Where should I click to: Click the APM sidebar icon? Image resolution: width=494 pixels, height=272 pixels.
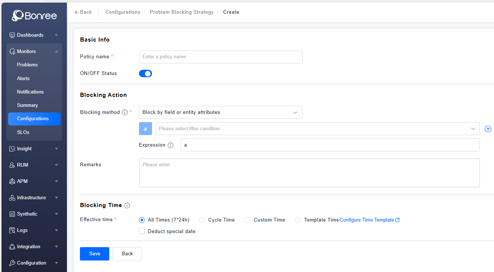[12, 181]
